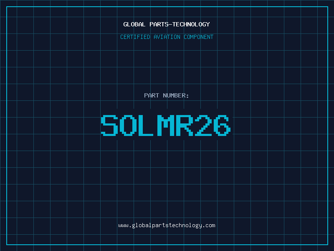The height and width of the screenshot is (251, 334).
Task: Click the PART NUMBER: label
Action: (167, 95)
